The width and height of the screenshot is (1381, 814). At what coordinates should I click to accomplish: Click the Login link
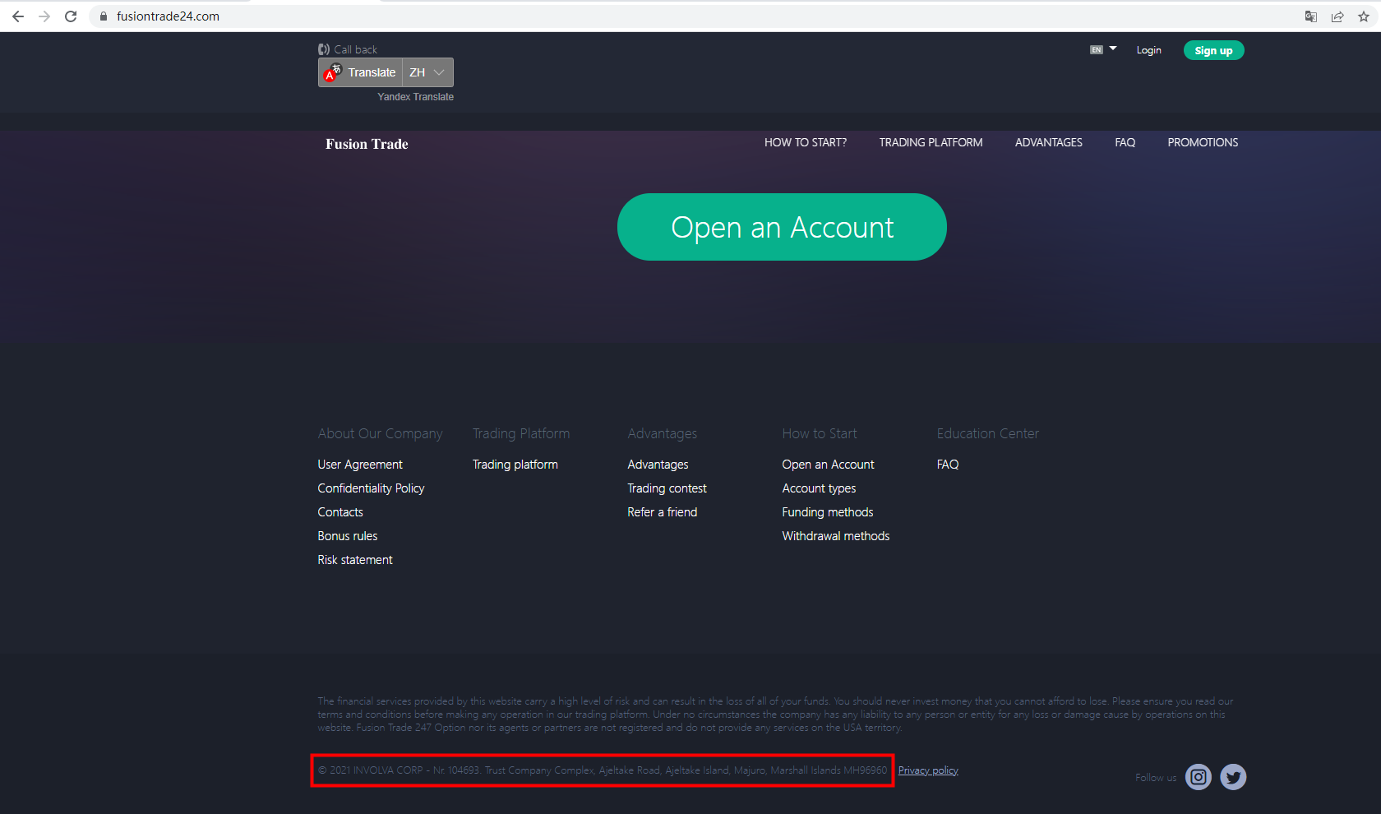click(x=1149, y=50)
